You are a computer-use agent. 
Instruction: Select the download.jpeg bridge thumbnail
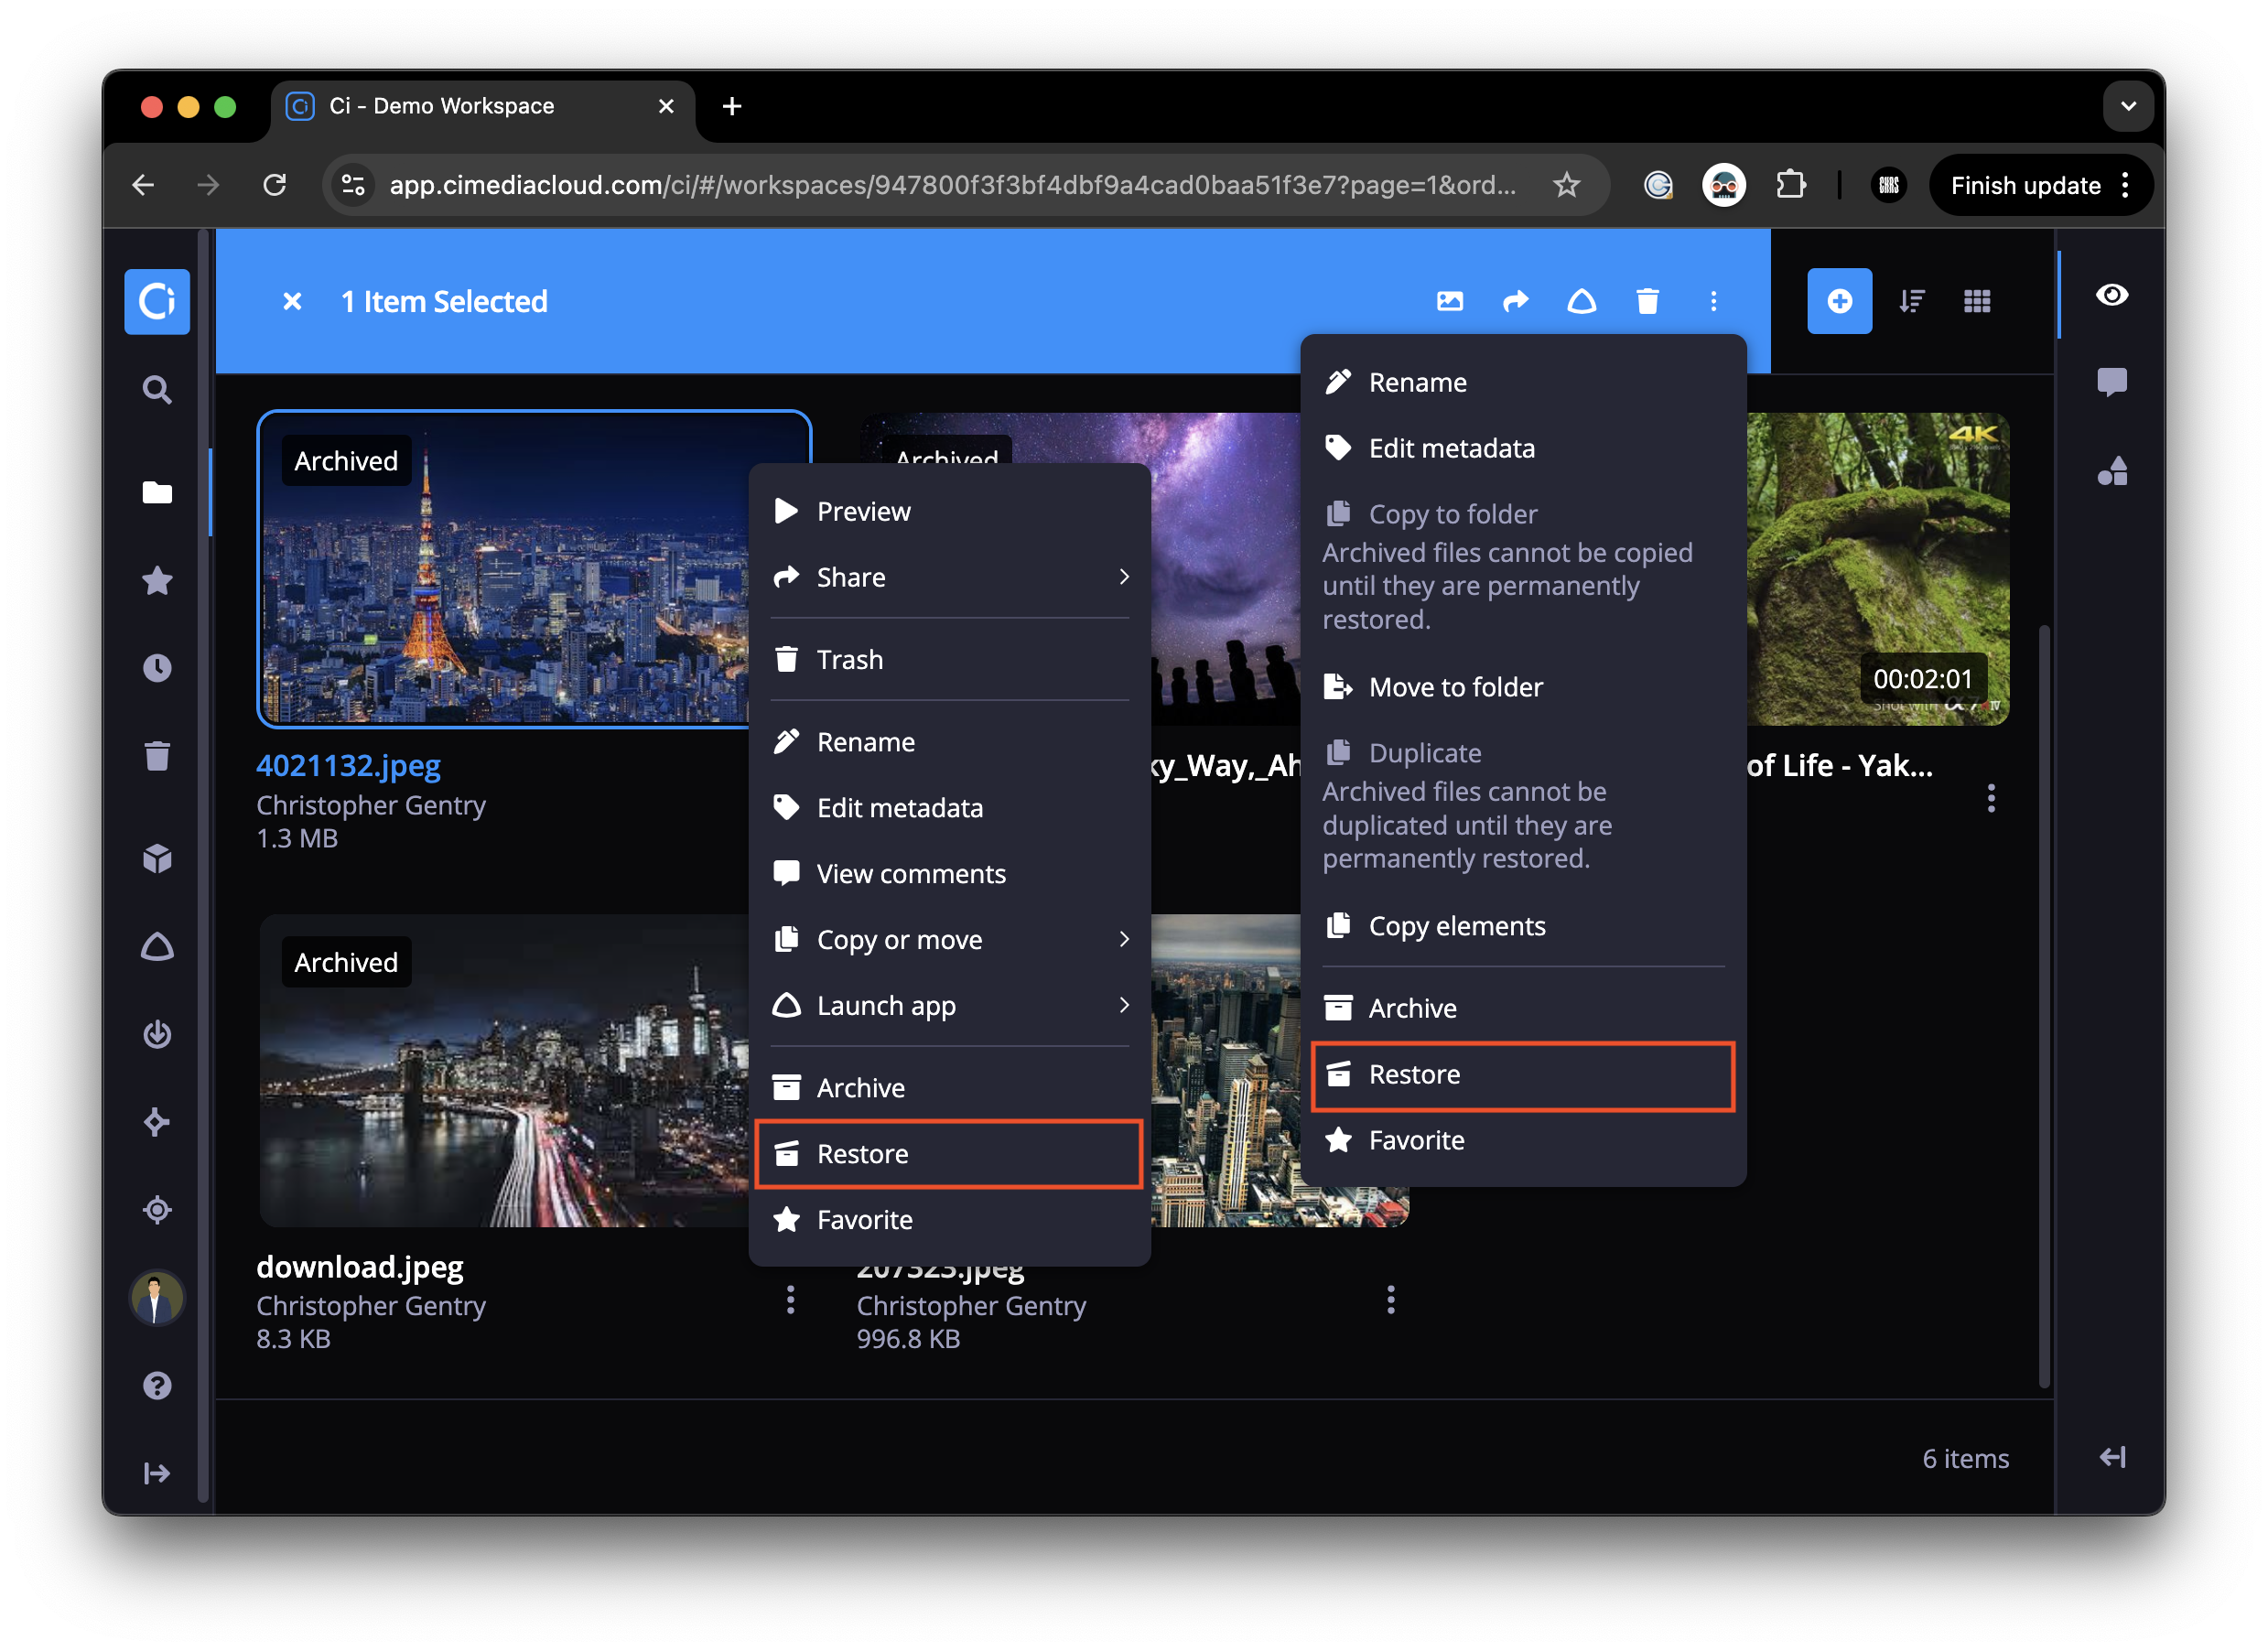(x=505, y=1070)
